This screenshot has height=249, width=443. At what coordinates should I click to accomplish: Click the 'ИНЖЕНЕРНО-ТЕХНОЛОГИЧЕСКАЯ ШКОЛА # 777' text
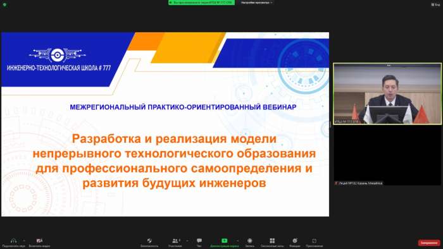59,68
